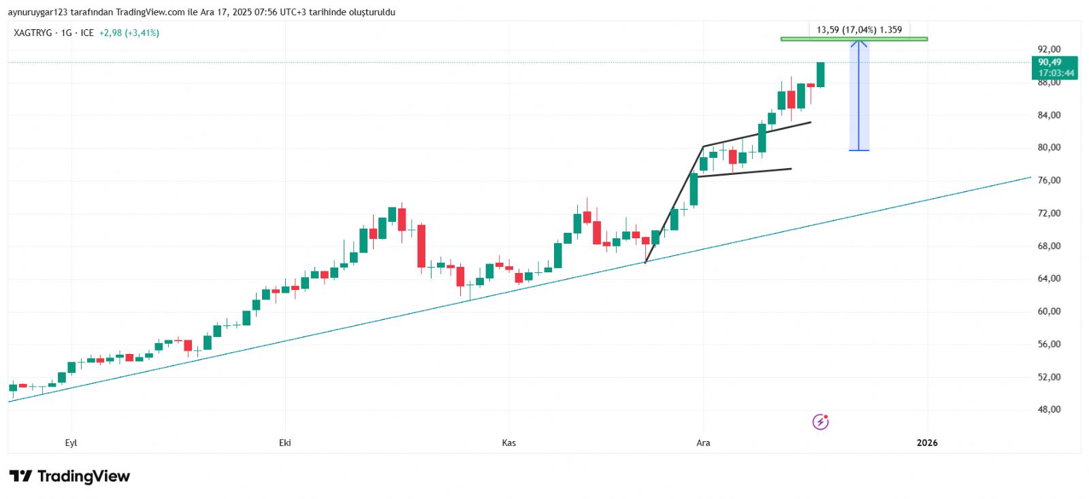Screen dimensions: 1089x499
Task: Click the 2026 year label
Action: (926, 443)
